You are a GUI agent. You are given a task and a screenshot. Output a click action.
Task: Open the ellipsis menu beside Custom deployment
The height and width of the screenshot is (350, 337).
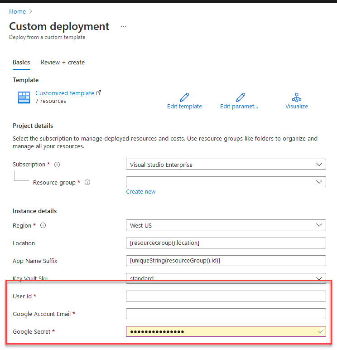click(x=124, y=27)
